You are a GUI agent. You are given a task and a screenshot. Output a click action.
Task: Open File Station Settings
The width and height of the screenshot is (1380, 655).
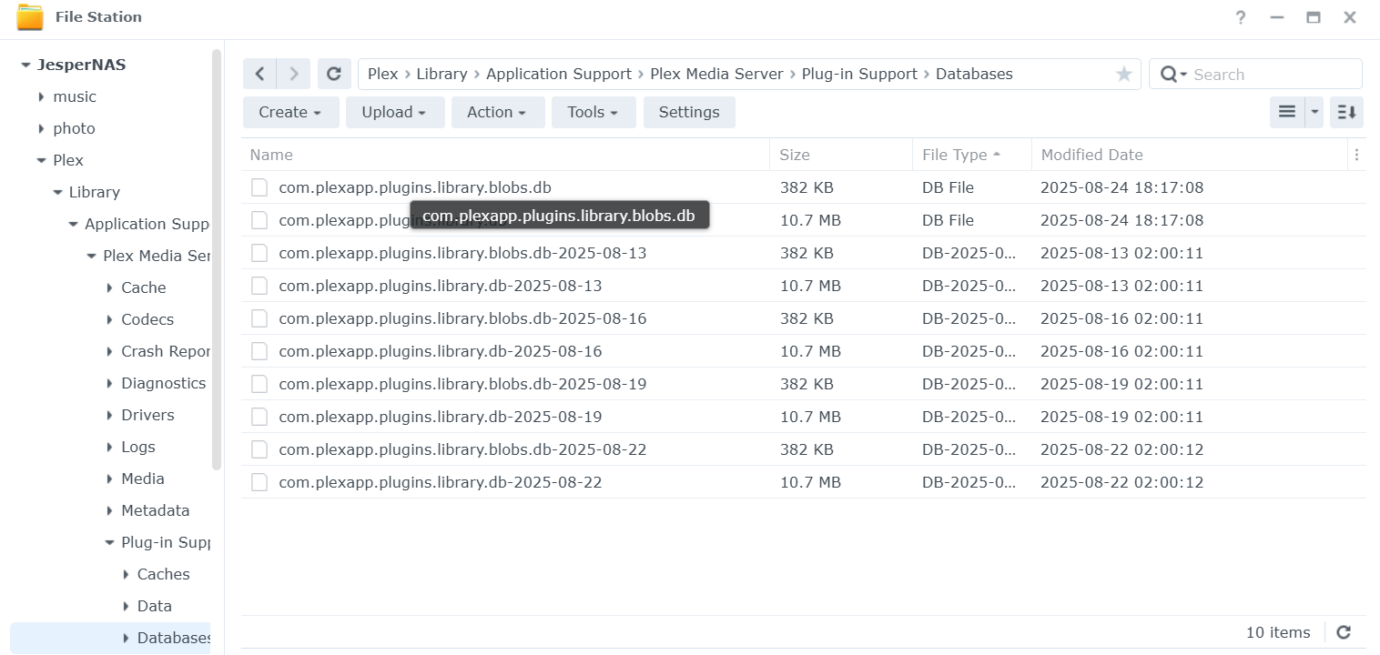[x=689, y=112]
